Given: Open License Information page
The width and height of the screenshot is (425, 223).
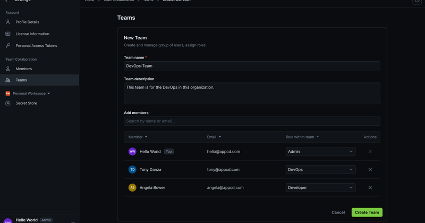Looking at the screenshot, I should pyautogui.click(x=32, y=34).
